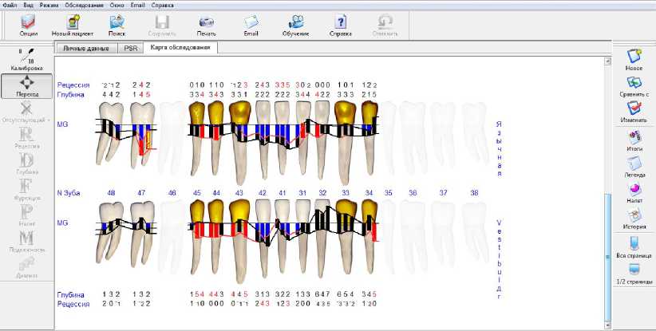Click the greyed Сохранить disk icon
656x331 pixels.
[x=162, y=24]
